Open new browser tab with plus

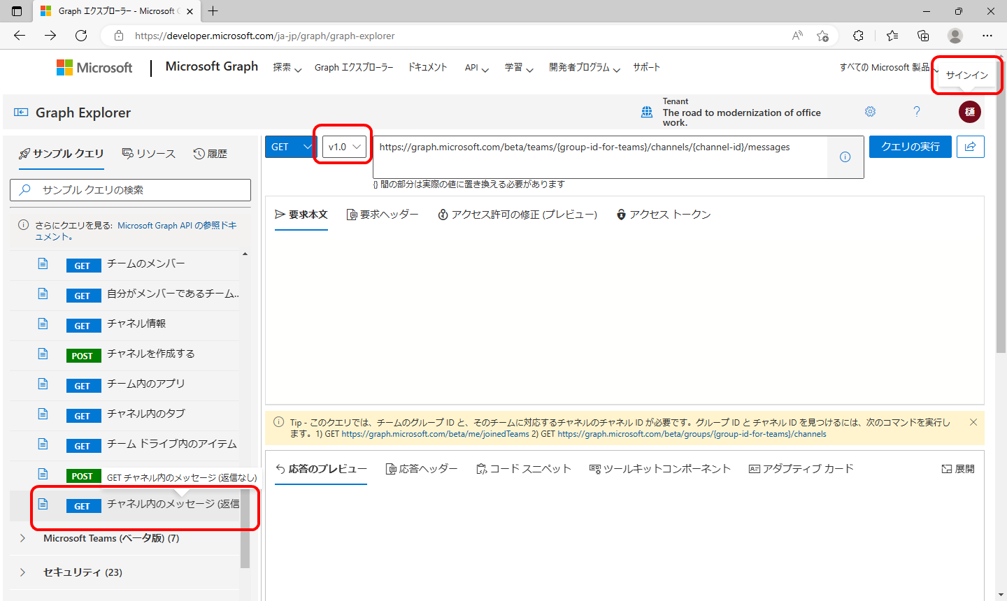[213, 11]
